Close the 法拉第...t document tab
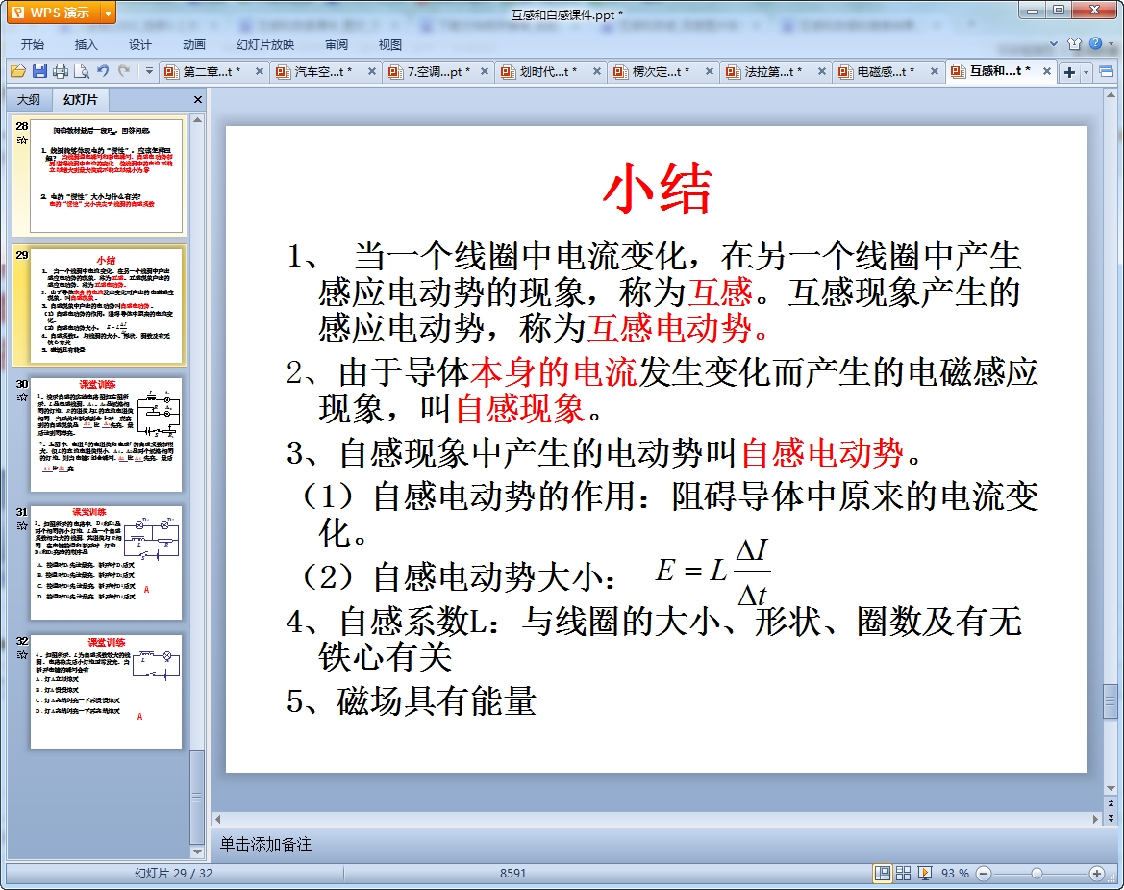Image resolution: width=1124 pixels, height=890 pixels. point(822,72)
